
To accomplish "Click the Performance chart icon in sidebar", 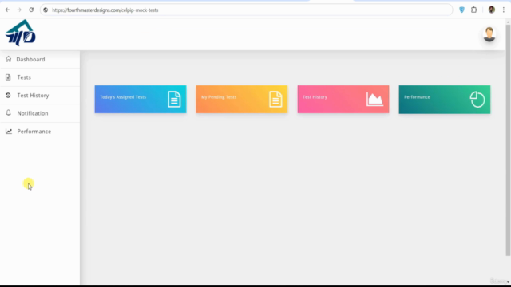I will point(9,131).
